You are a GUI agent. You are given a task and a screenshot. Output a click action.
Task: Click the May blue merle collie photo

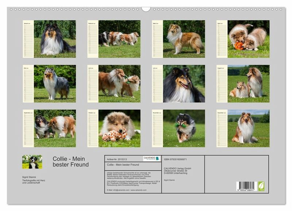[x=55, y=84]
